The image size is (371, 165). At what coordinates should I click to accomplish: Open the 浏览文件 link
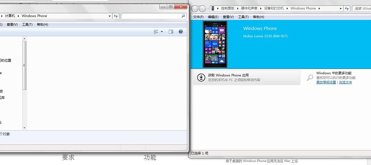click(x=345, y=82)
